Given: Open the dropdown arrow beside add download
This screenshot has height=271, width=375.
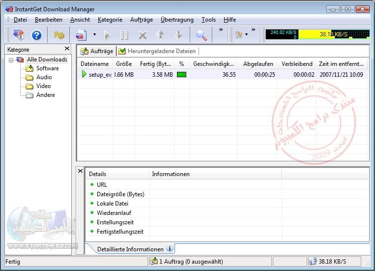Looking at the screenshot, I should 94,34.
